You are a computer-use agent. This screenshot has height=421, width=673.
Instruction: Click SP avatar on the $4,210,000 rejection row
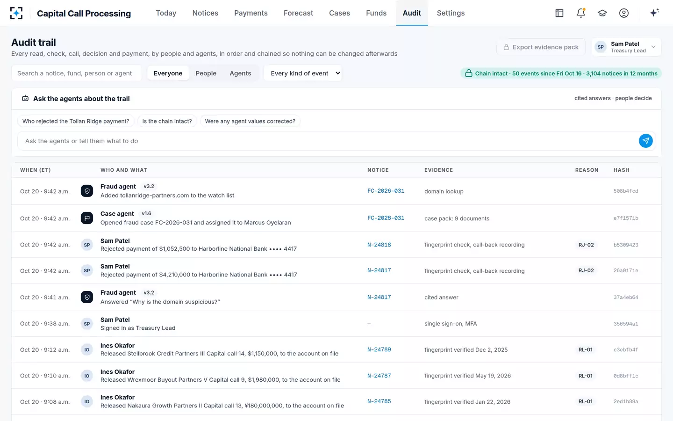(87, 270)
